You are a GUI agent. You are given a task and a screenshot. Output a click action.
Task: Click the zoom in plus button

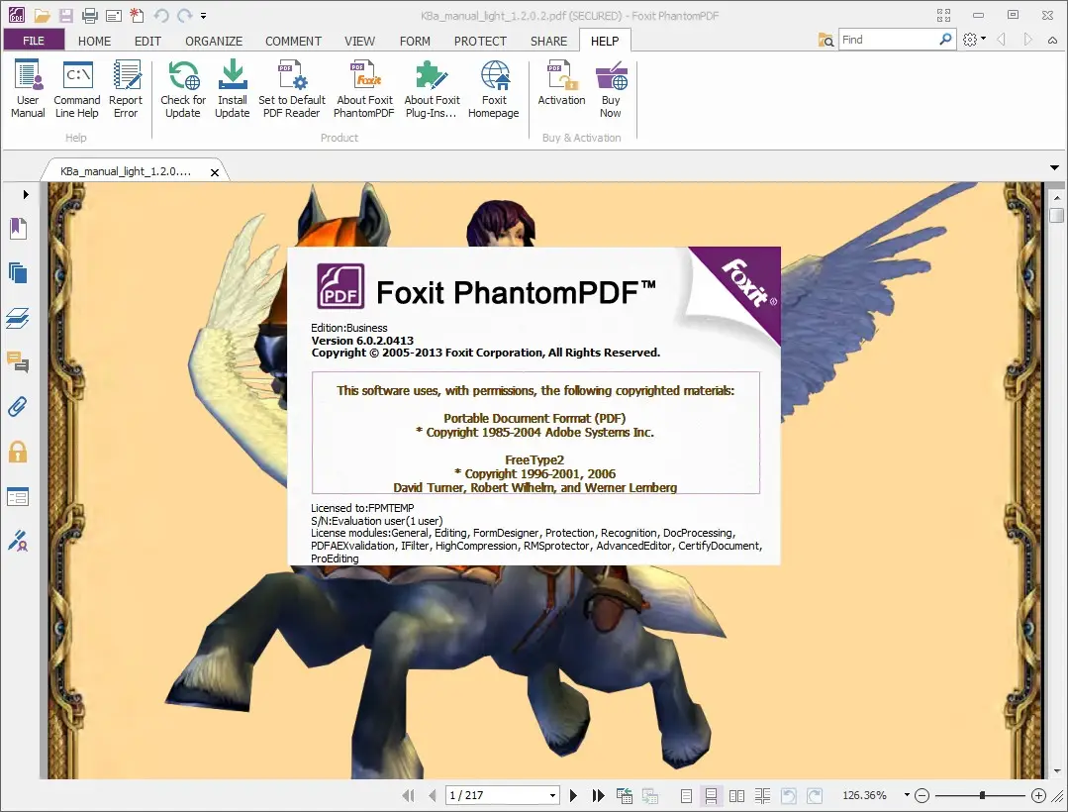[x=1038, y=795]
